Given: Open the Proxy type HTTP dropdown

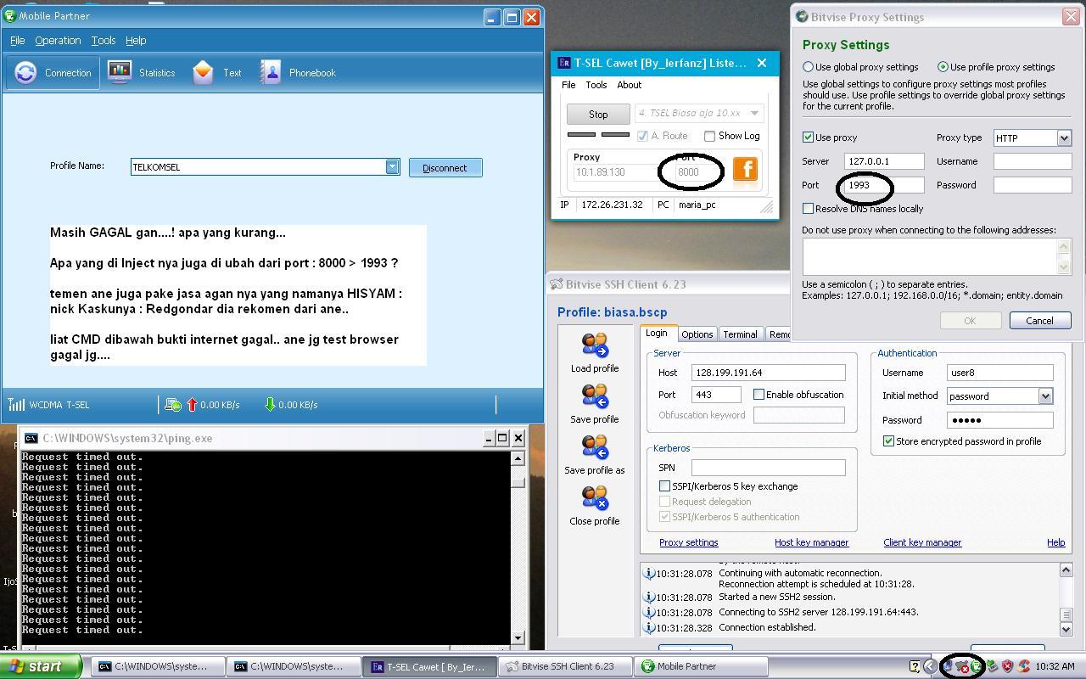Looking at the screenshot, I should click(1064, 137).
